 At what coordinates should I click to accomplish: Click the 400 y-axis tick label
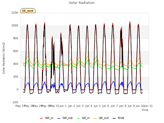[16, 64]
